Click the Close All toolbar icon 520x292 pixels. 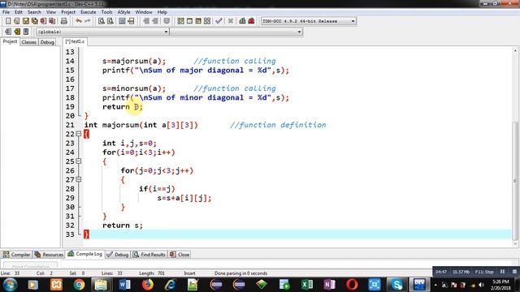coord(52,21)
